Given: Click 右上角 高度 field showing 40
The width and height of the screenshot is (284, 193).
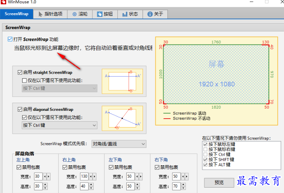Looking at the screenshot, I should pos(84,186).
